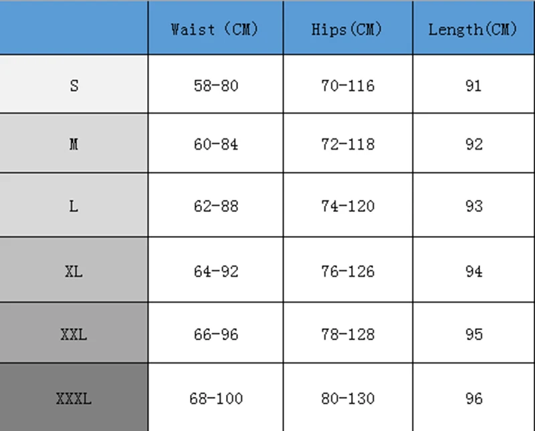Select the Waist (CM) column header
This screenshot has width=535, height=431.
point(215,28)
